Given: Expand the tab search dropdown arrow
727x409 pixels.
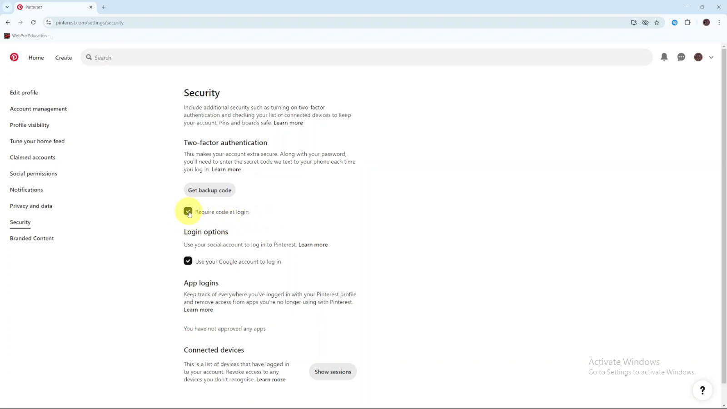Looking at the screenshot, I should pyautogui.click(x=7, y=7).
